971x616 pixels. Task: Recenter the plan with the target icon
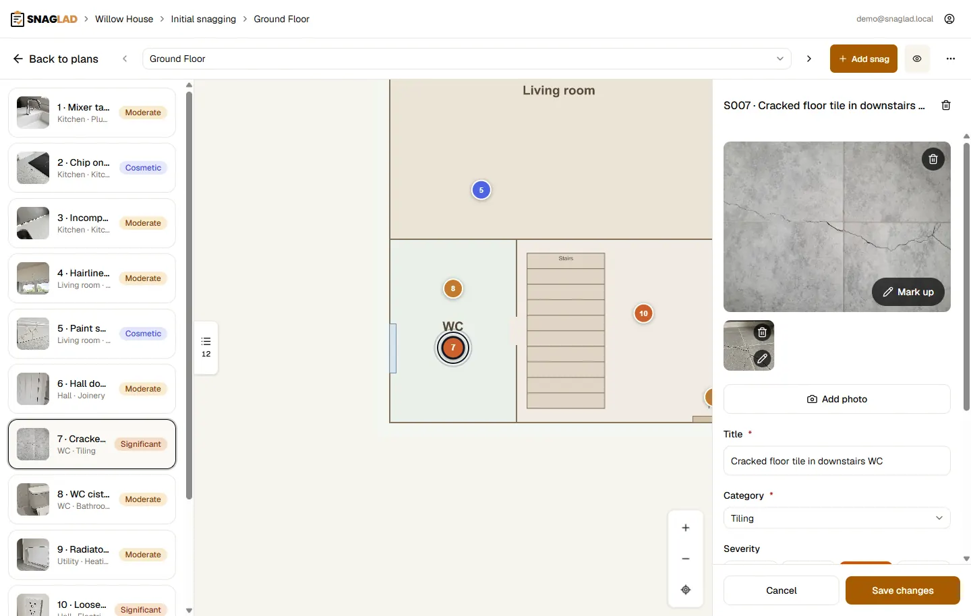point(686,590)
